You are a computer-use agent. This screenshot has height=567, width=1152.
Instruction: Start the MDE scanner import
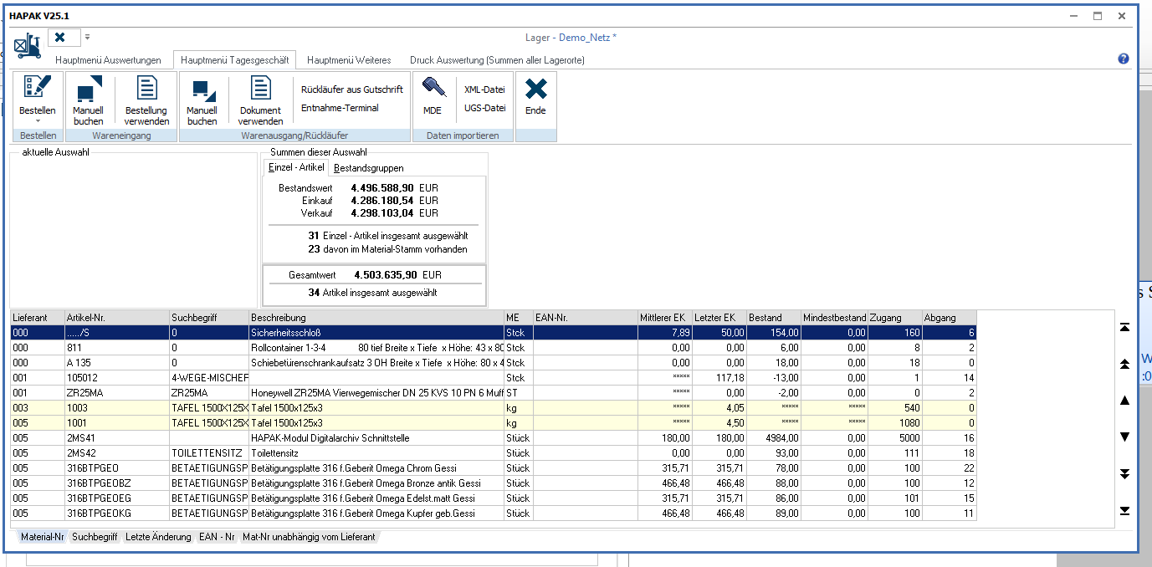pos(433,96)
